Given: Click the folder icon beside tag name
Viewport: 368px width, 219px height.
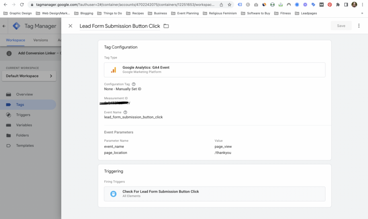Looking at the screenshot, I should coord(166,26).
